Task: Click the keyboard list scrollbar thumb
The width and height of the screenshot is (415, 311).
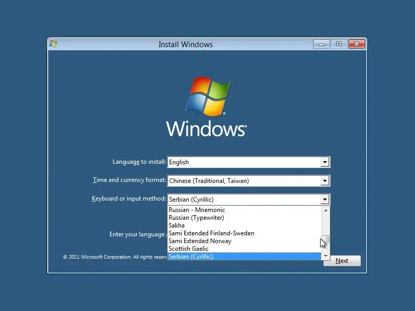Action: tap(326, 239)
